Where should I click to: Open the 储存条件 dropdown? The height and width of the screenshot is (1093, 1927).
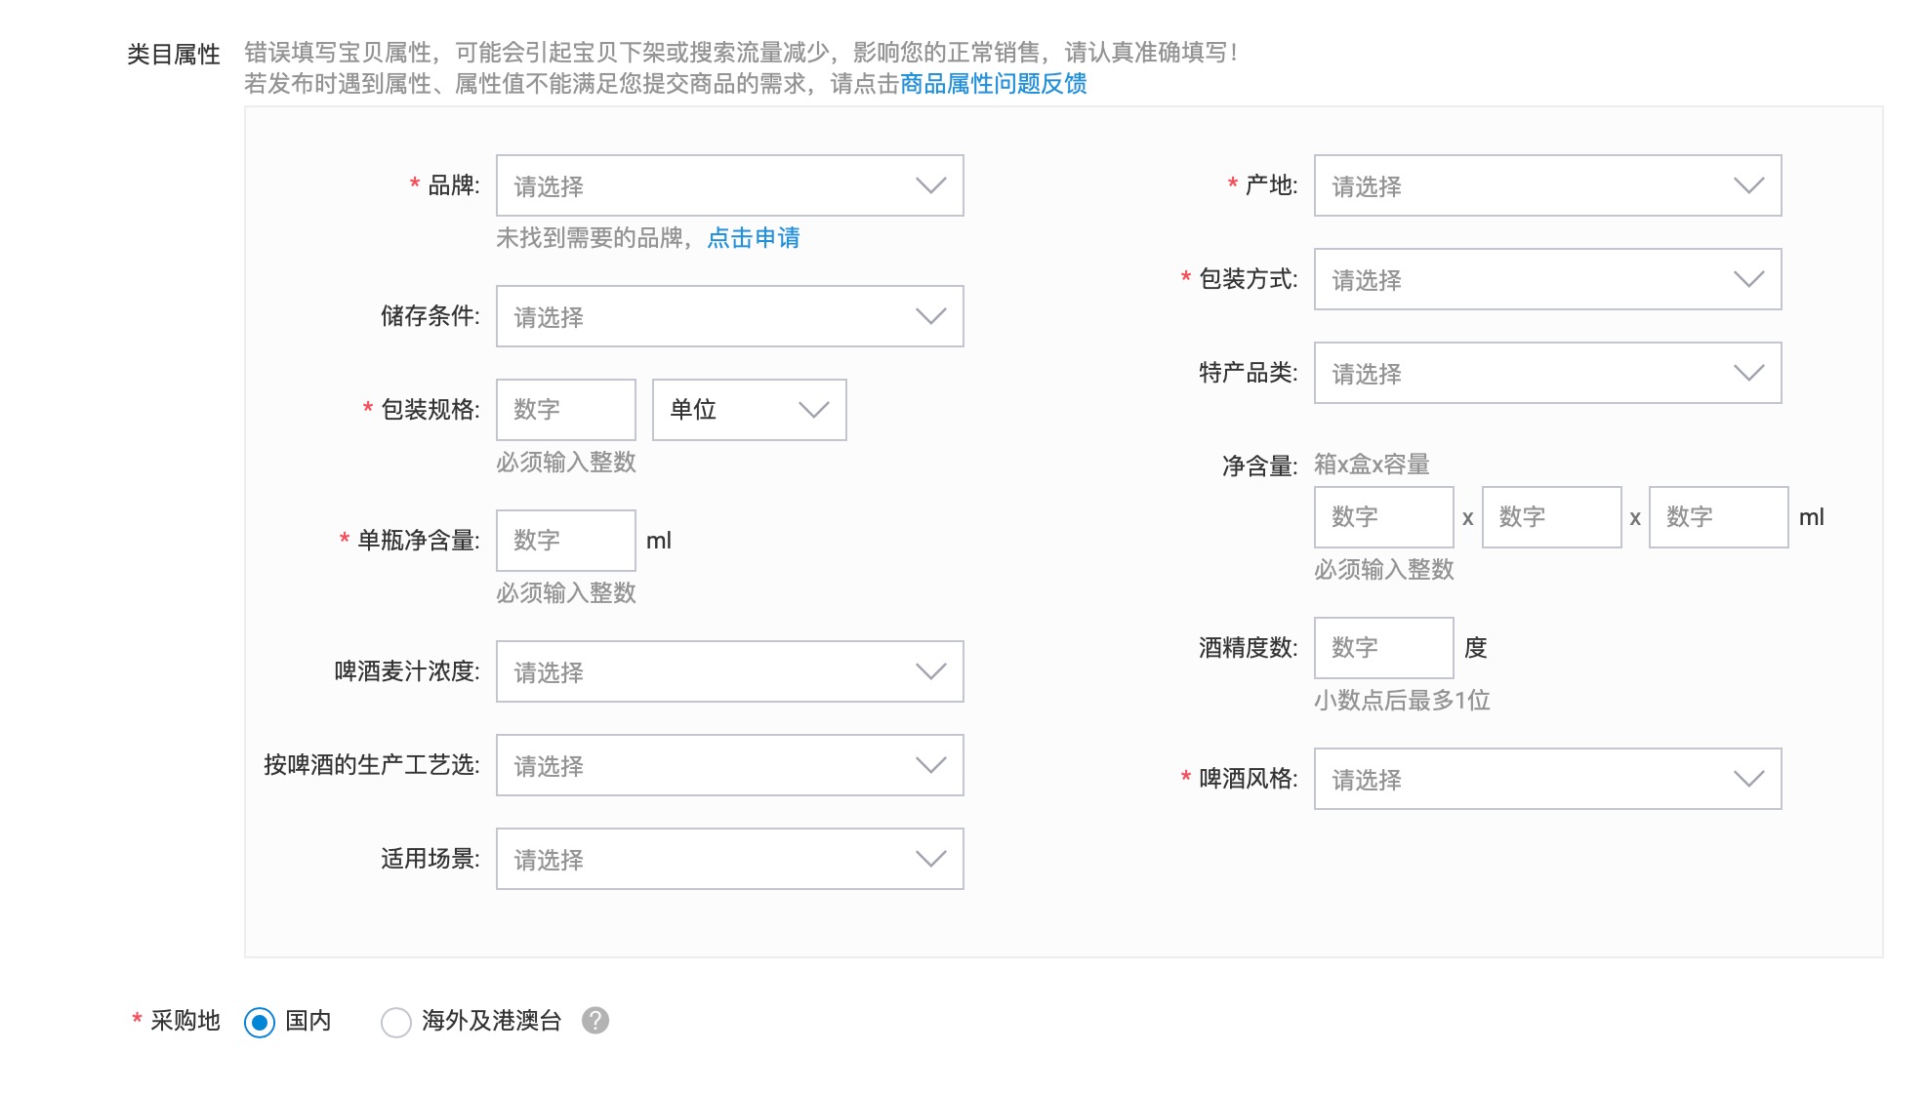tap(729, 316)
